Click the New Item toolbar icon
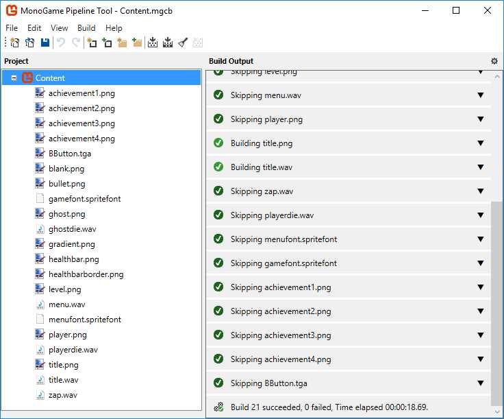This screenshot has height=419, width=504. coord(92,43)
